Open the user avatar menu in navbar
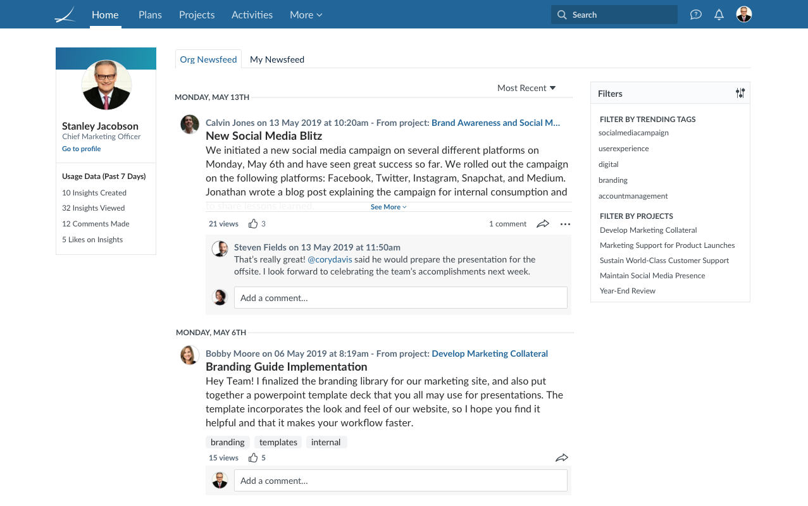The width and height of the screenshot is (808, 506). [x=744, y=15]
